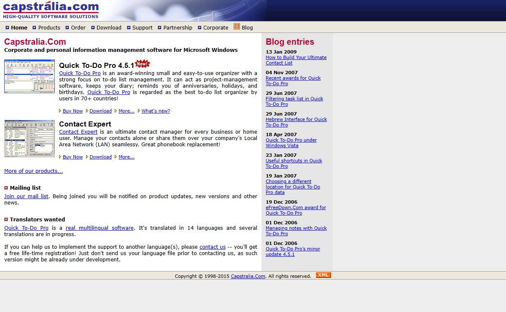The image size is (506, 312).
Task: Click Download link under Quick To-Do Pro
Action: [x=100, y=111]
